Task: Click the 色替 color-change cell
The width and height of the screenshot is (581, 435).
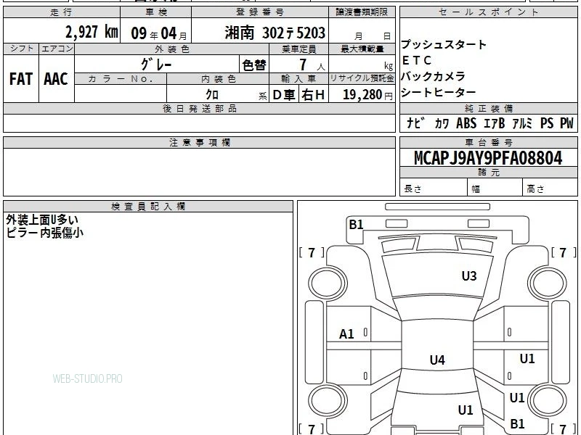Action: (x=254, y=65)
